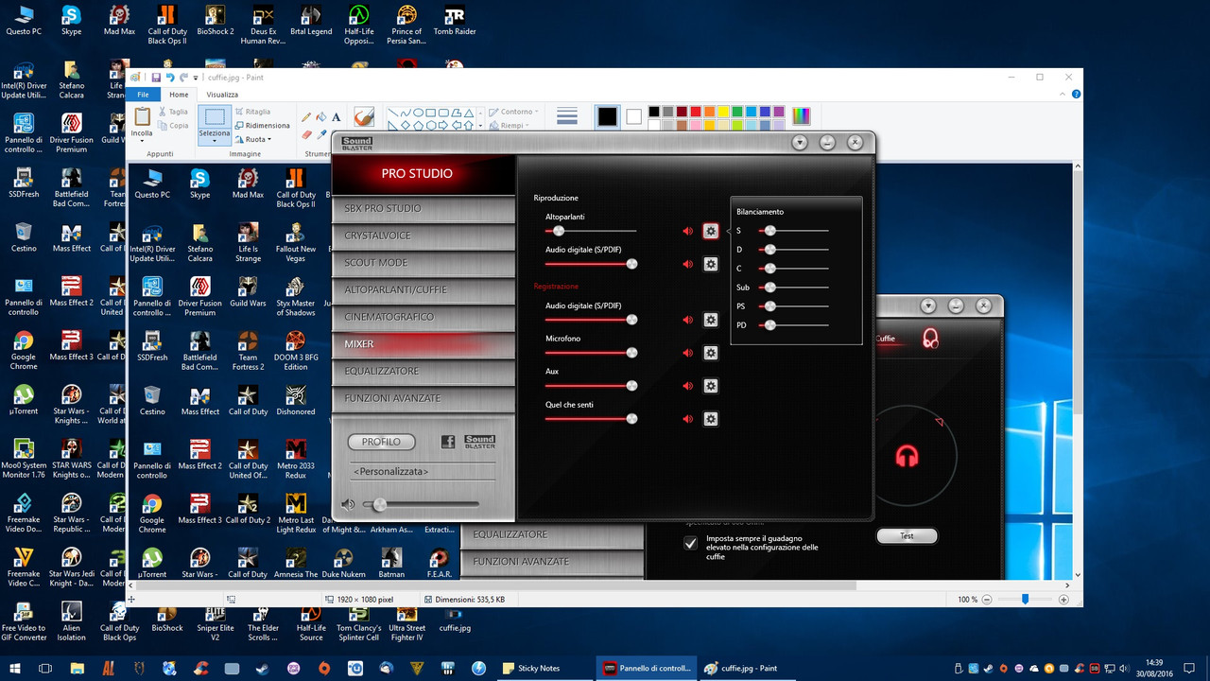Mute playback Audio digitale (S/PDIF)
Image resolution: width=1210 pixels, height=681 pixels.
click(688, 264)
